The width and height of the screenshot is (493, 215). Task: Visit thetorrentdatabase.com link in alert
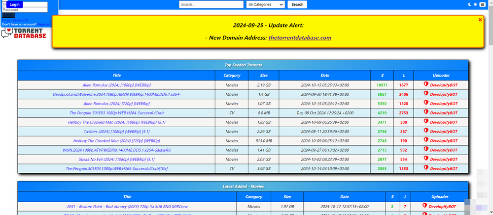pos(300,38)
